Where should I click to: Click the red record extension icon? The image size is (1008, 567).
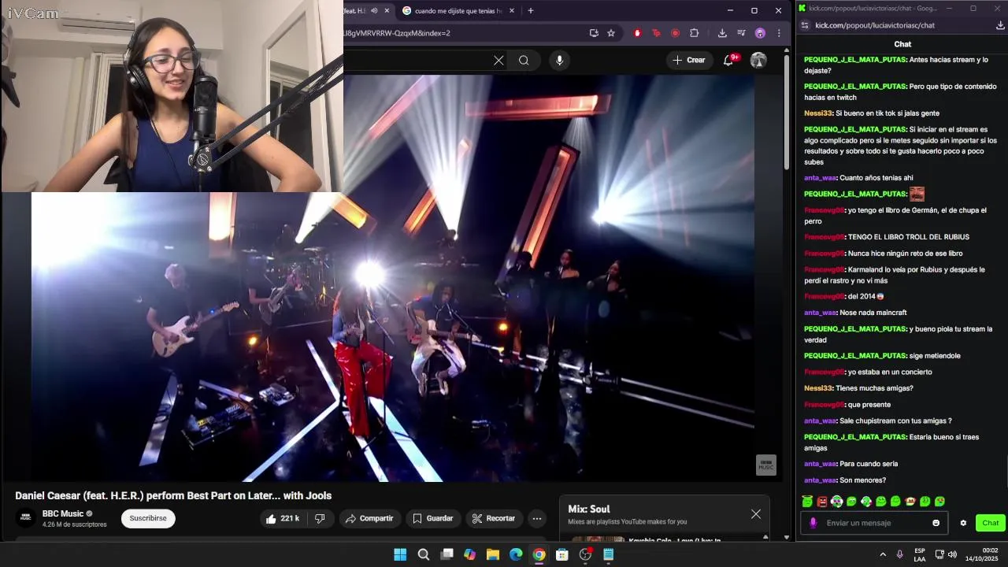675,33
